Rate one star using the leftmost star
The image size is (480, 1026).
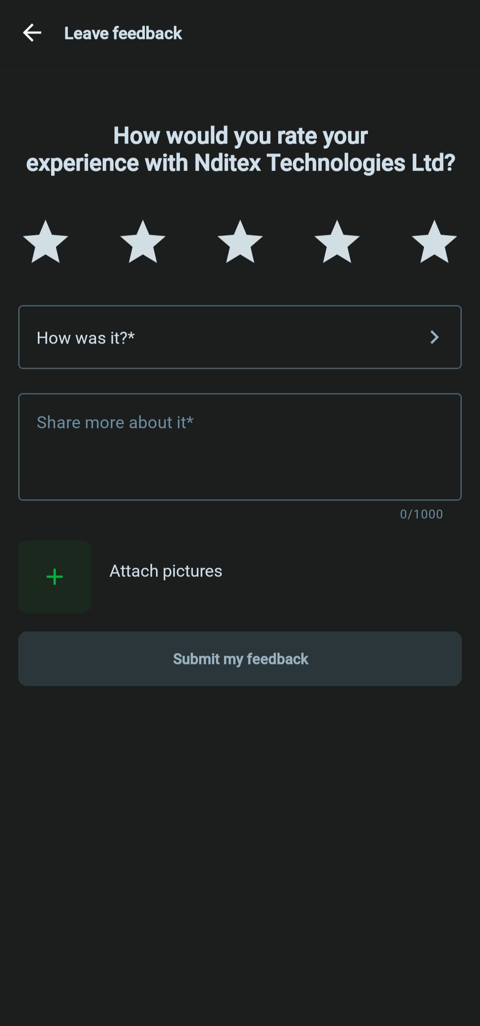46,242
